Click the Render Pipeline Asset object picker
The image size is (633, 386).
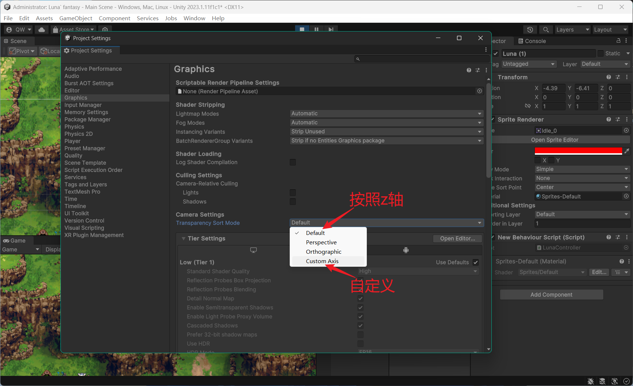480,91
